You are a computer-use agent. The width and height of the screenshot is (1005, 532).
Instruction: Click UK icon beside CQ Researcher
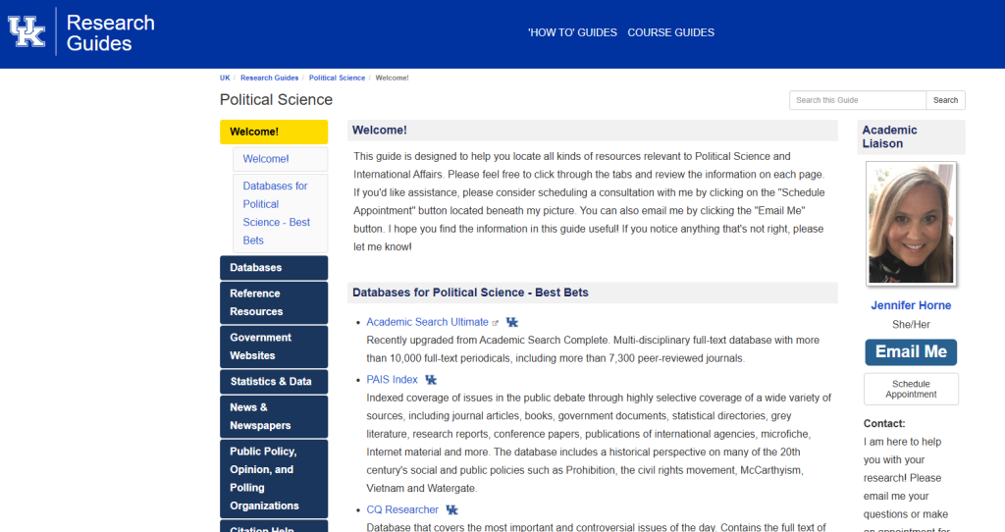[451, 510]
